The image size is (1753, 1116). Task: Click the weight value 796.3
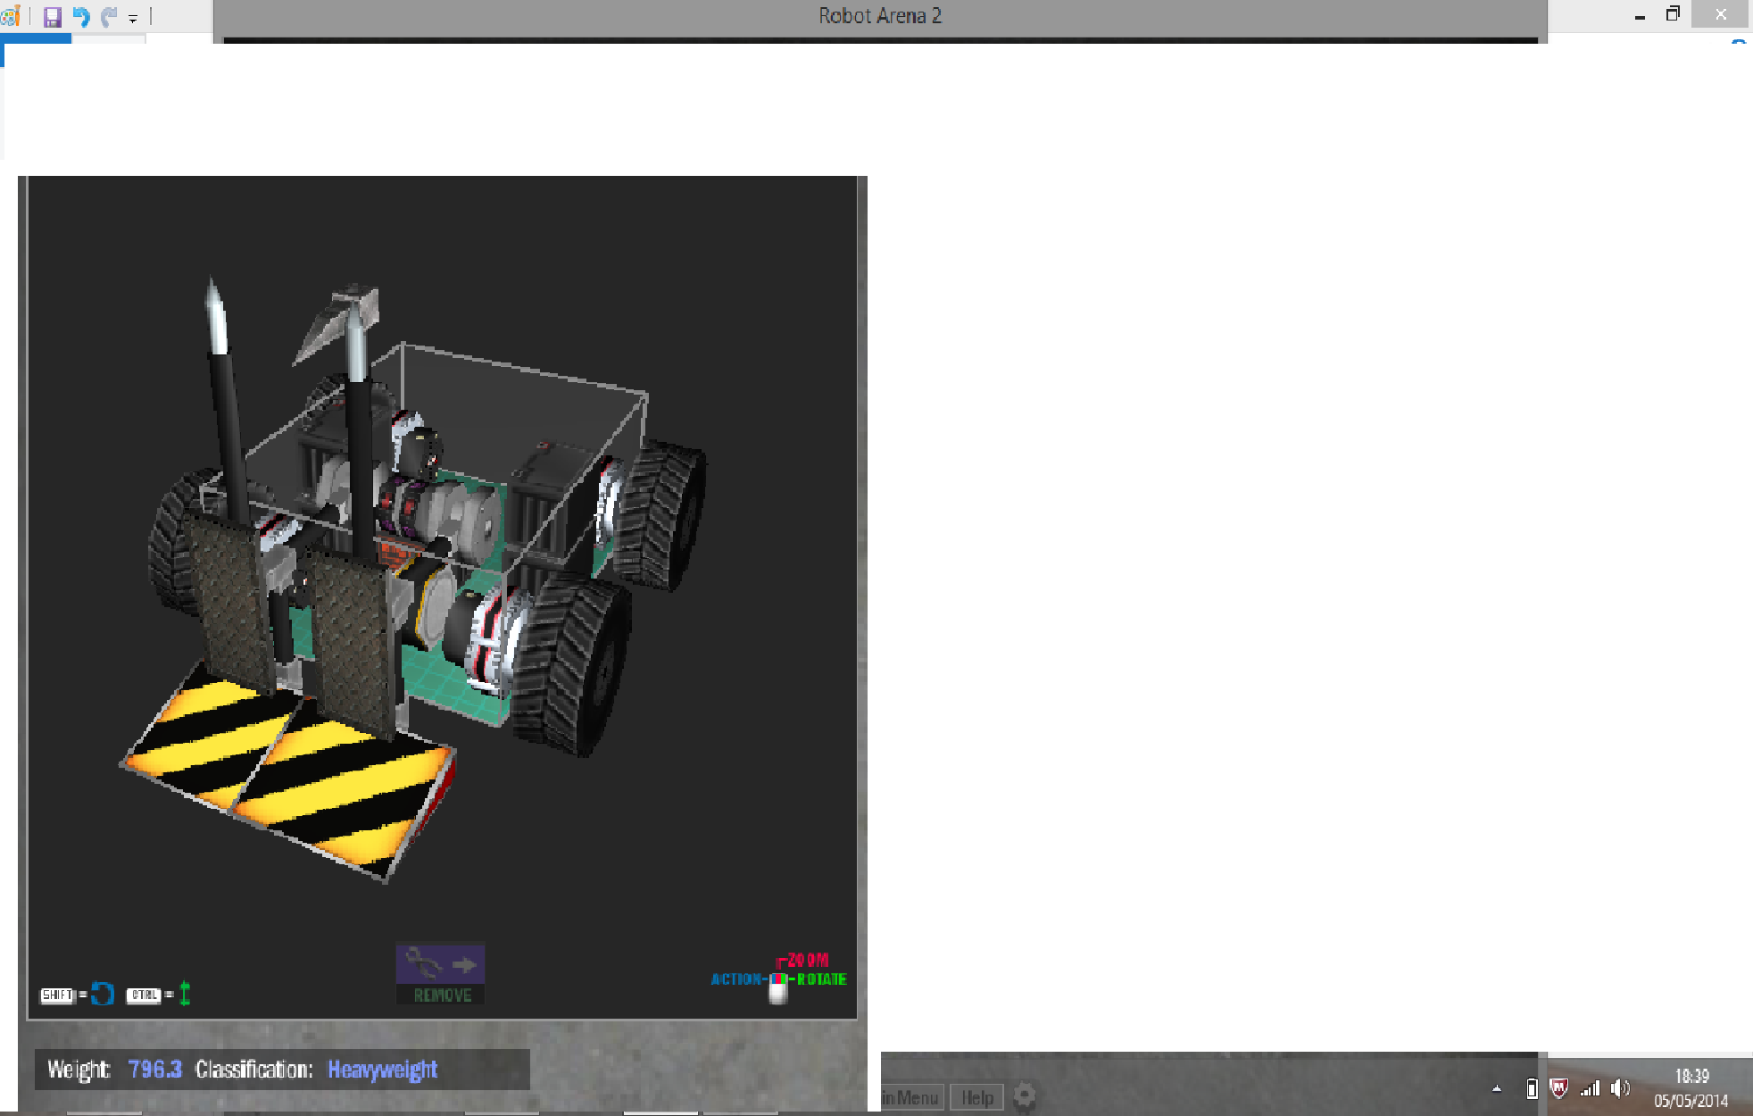155,1069
